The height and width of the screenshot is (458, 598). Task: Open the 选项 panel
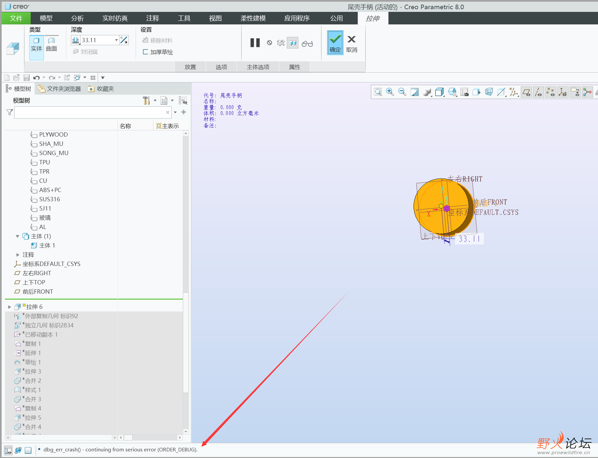pos(221,67)
